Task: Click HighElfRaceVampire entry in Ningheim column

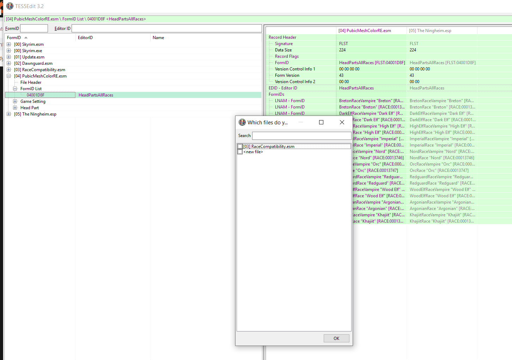Action: click(442, 126)
